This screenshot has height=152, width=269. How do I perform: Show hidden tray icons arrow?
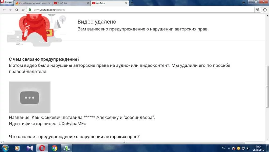(x=229, y=148)
